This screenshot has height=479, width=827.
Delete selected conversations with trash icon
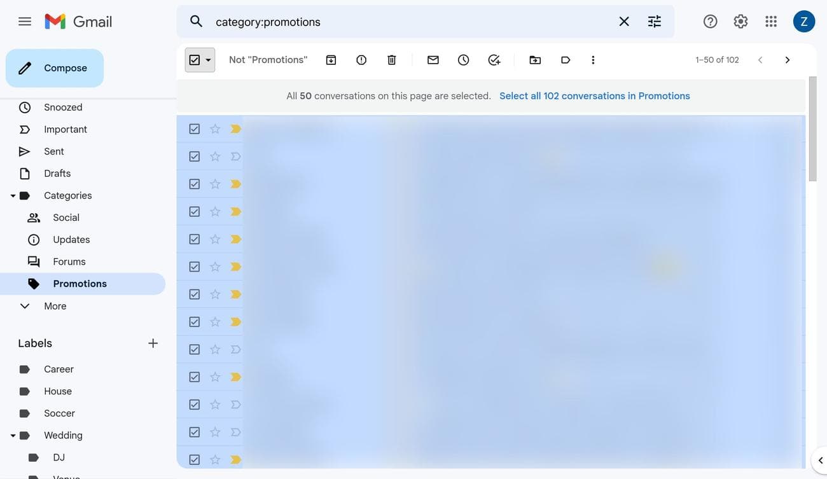[392, 60]
